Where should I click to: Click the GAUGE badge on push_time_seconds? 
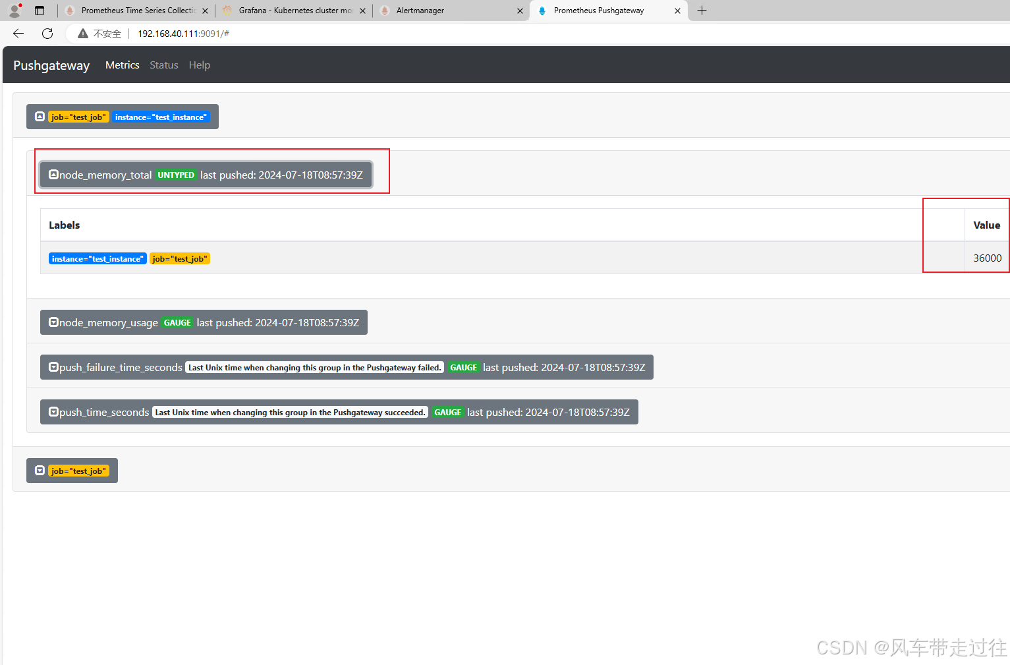point(447,412)
